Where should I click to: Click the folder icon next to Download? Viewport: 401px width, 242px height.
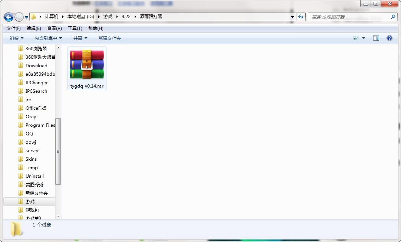point(21,65)
